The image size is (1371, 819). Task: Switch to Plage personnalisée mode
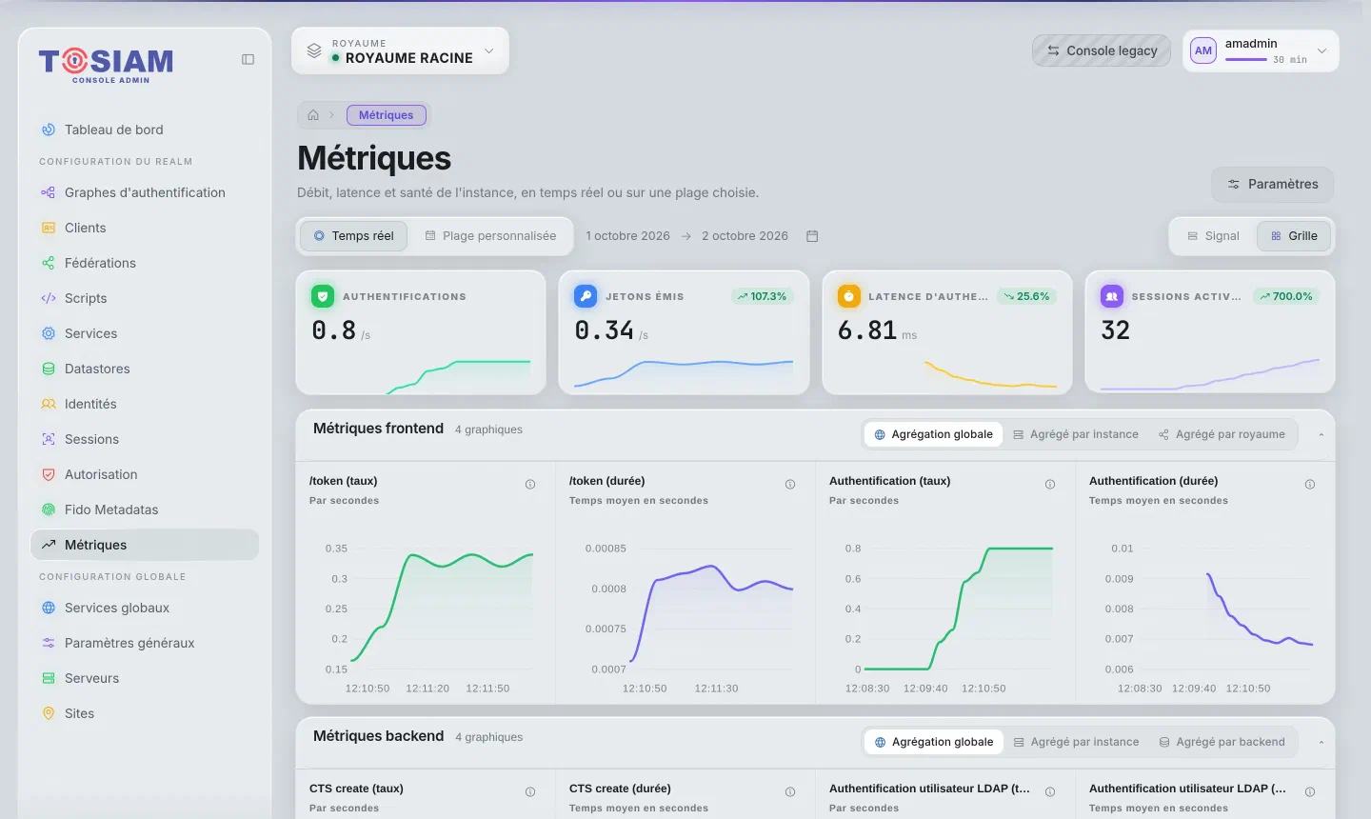490,236
